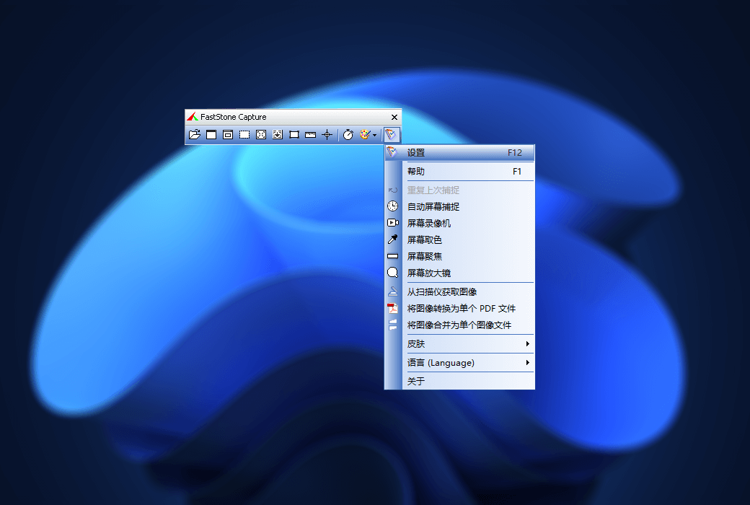Click the stopwatch delay timer icon
750x505 pixels.
click(x=348, y=134)
